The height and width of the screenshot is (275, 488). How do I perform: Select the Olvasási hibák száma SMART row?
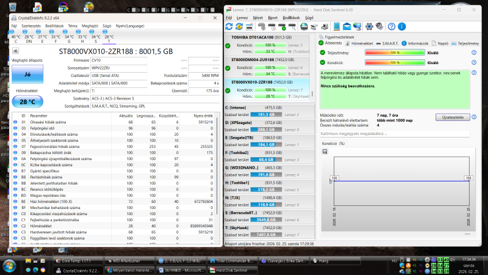[x=113, y=122]
